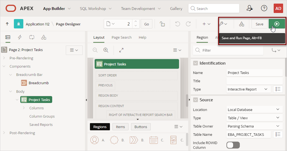Increment the page number stepper
This screenshot has width=287, height=151.
pyautogui.click(x=136, y=22)
